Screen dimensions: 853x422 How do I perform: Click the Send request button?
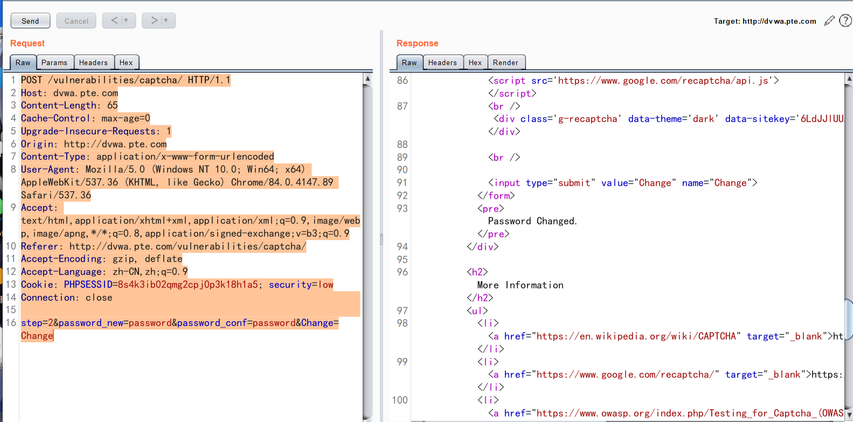[x=30, y=20]
